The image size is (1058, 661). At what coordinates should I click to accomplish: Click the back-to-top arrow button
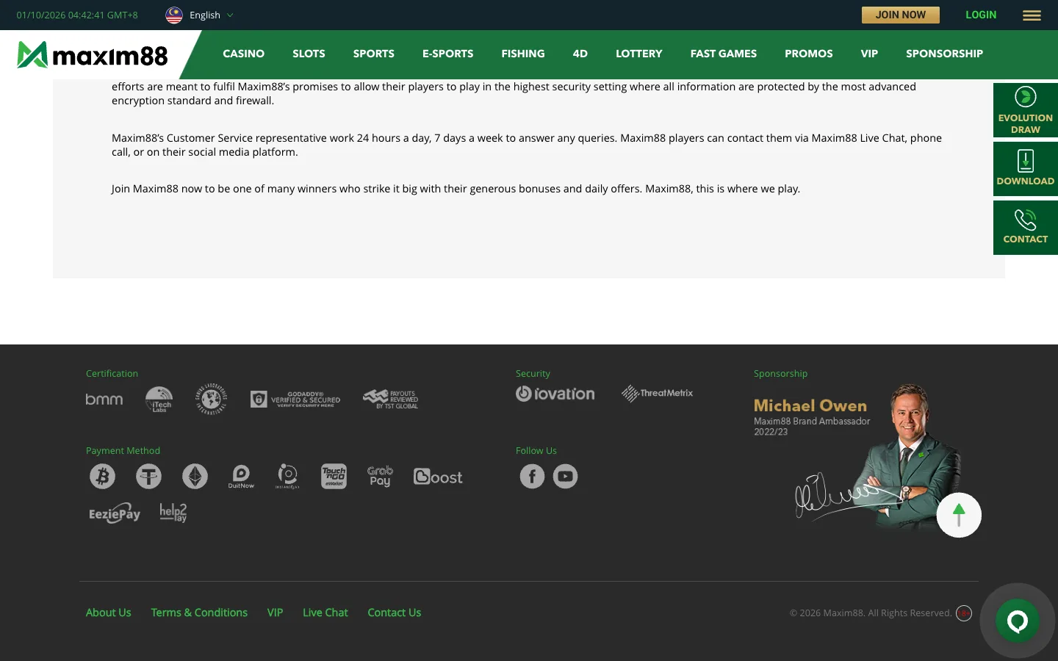tap(959, 515)
